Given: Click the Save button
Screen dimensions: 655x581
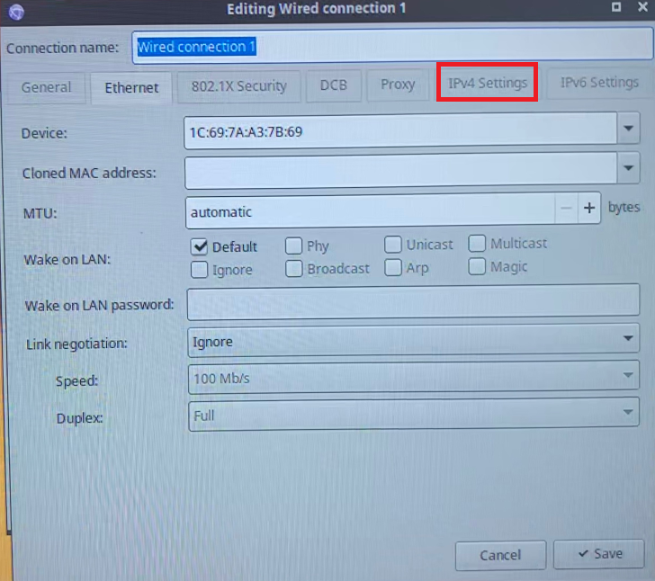Looking at the screenshot, I should pos(598,554).
